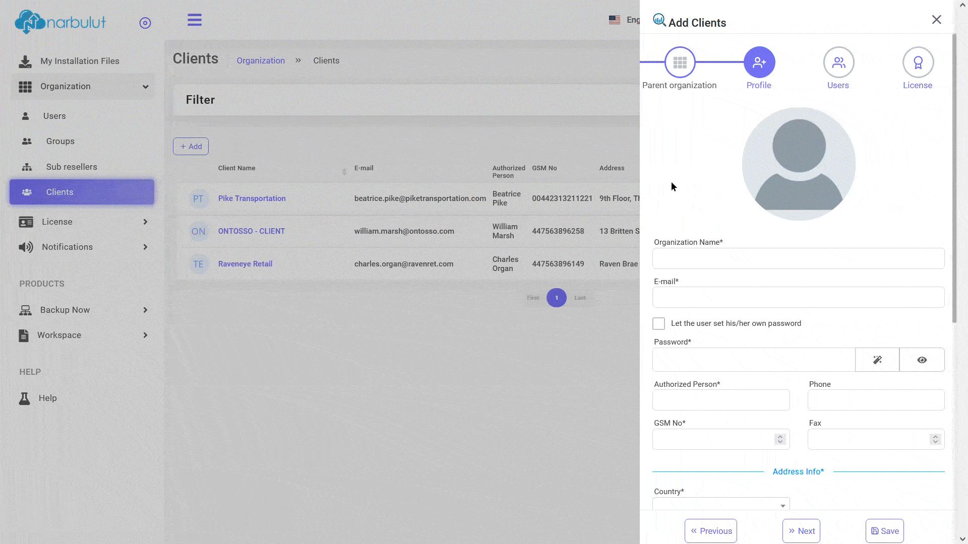
Task: Click the Filter panel header
Action: [406, 100]
